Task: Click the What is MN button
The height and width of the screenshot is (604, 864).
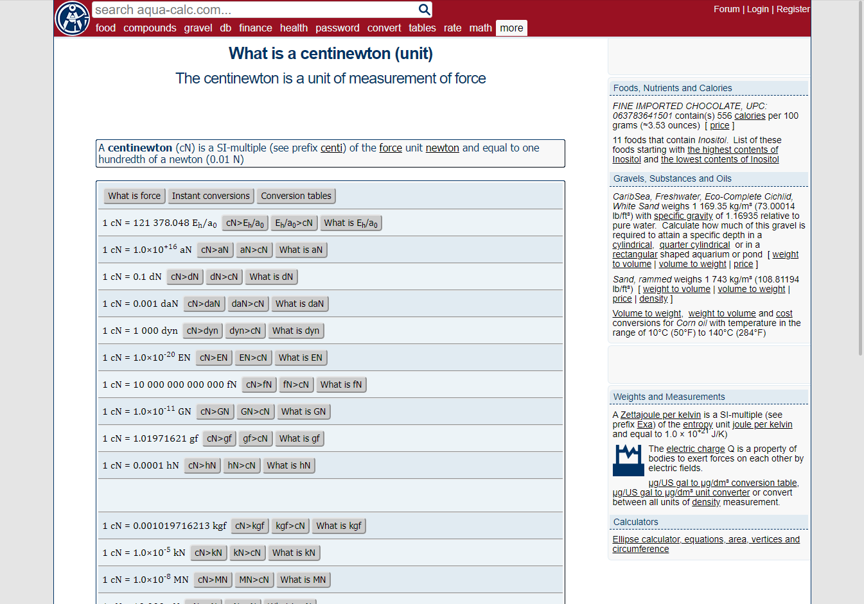Action: coord(303,580)
